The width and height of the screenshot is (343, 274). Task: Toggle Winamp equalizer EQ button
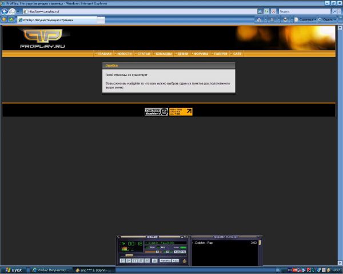177,252
